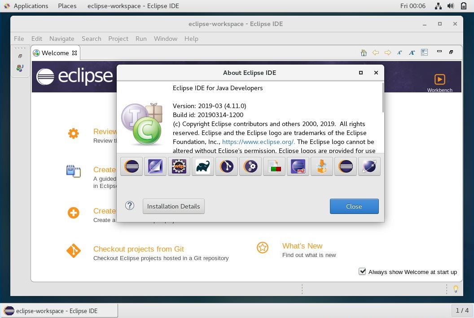
Task: Click the Installation Details button
Action: 173,206
